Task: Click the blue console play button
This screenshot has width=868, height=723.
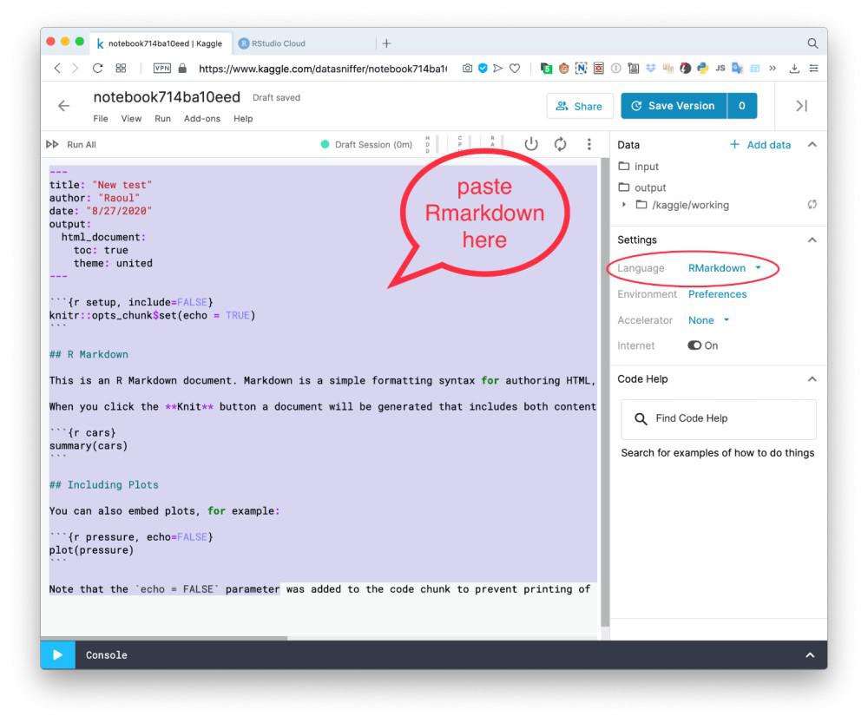Action: 57,655
